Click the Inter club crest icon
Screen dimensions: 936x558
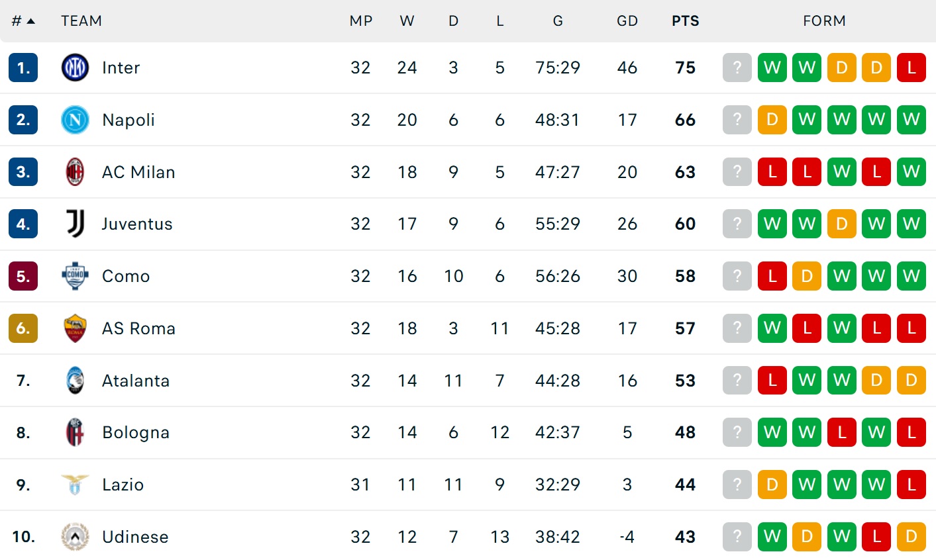tap(75, 68)
